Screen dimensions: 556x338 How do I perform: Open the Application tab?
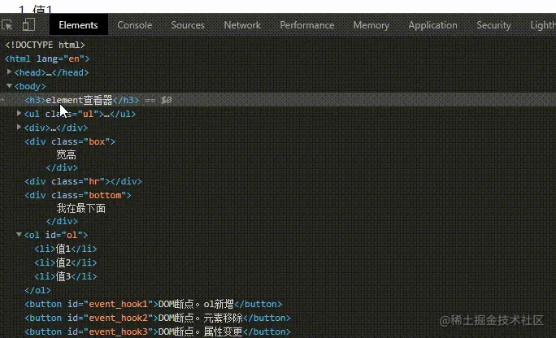click(x=433, y=25)
